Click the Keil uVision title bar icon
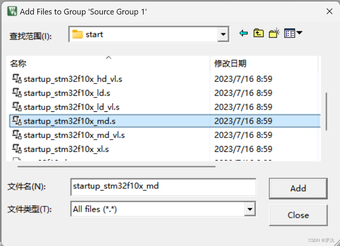The width and height of the screenshot is (340, 246). (x=12, y=11)
